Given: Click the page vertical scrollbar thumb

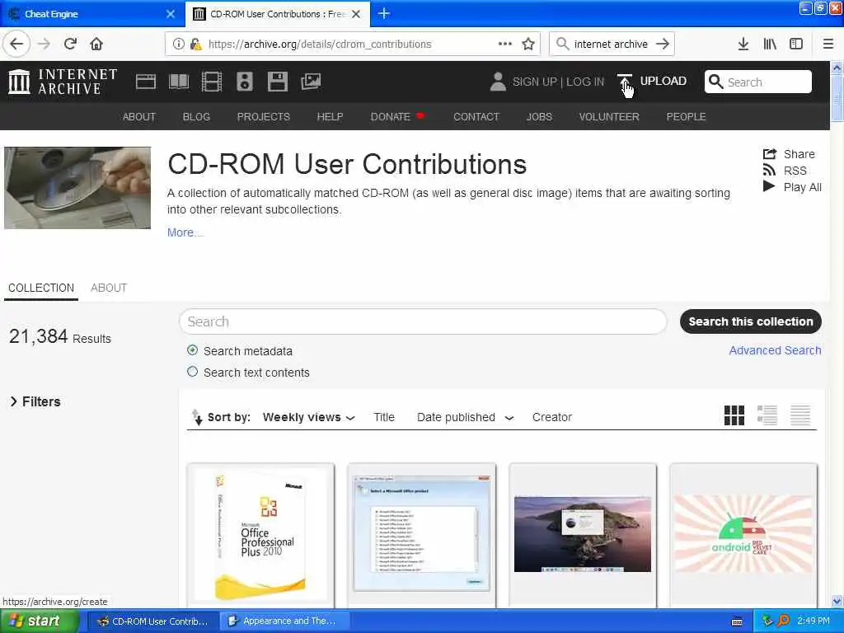Looking at the screenshot, I should pyautogui.click(x=837, y=99).
